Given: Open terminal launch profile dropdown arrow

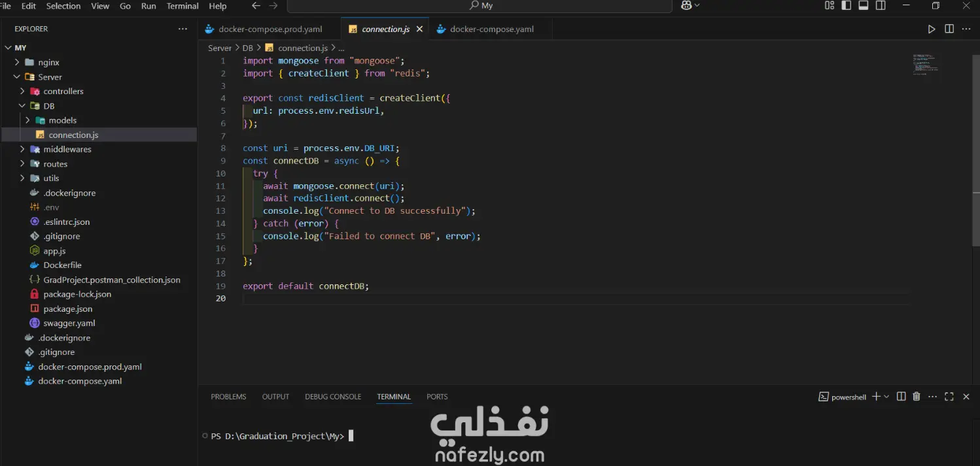Looking at the screenshot, I should tap(886, 397).
